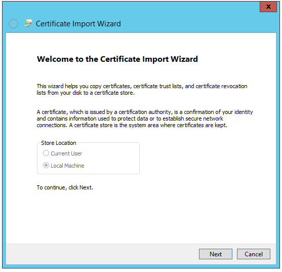Click the 'Store Location' group label

coord(59,143)
